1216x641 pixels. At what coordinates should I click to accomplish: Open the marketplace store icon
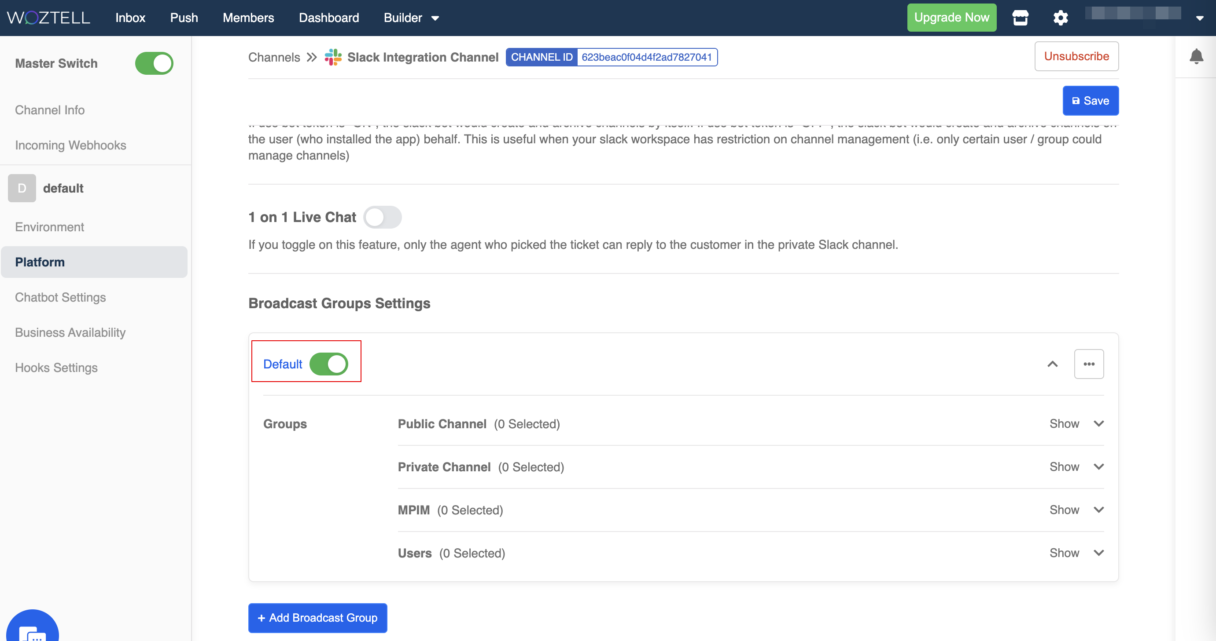(1020, 18)
